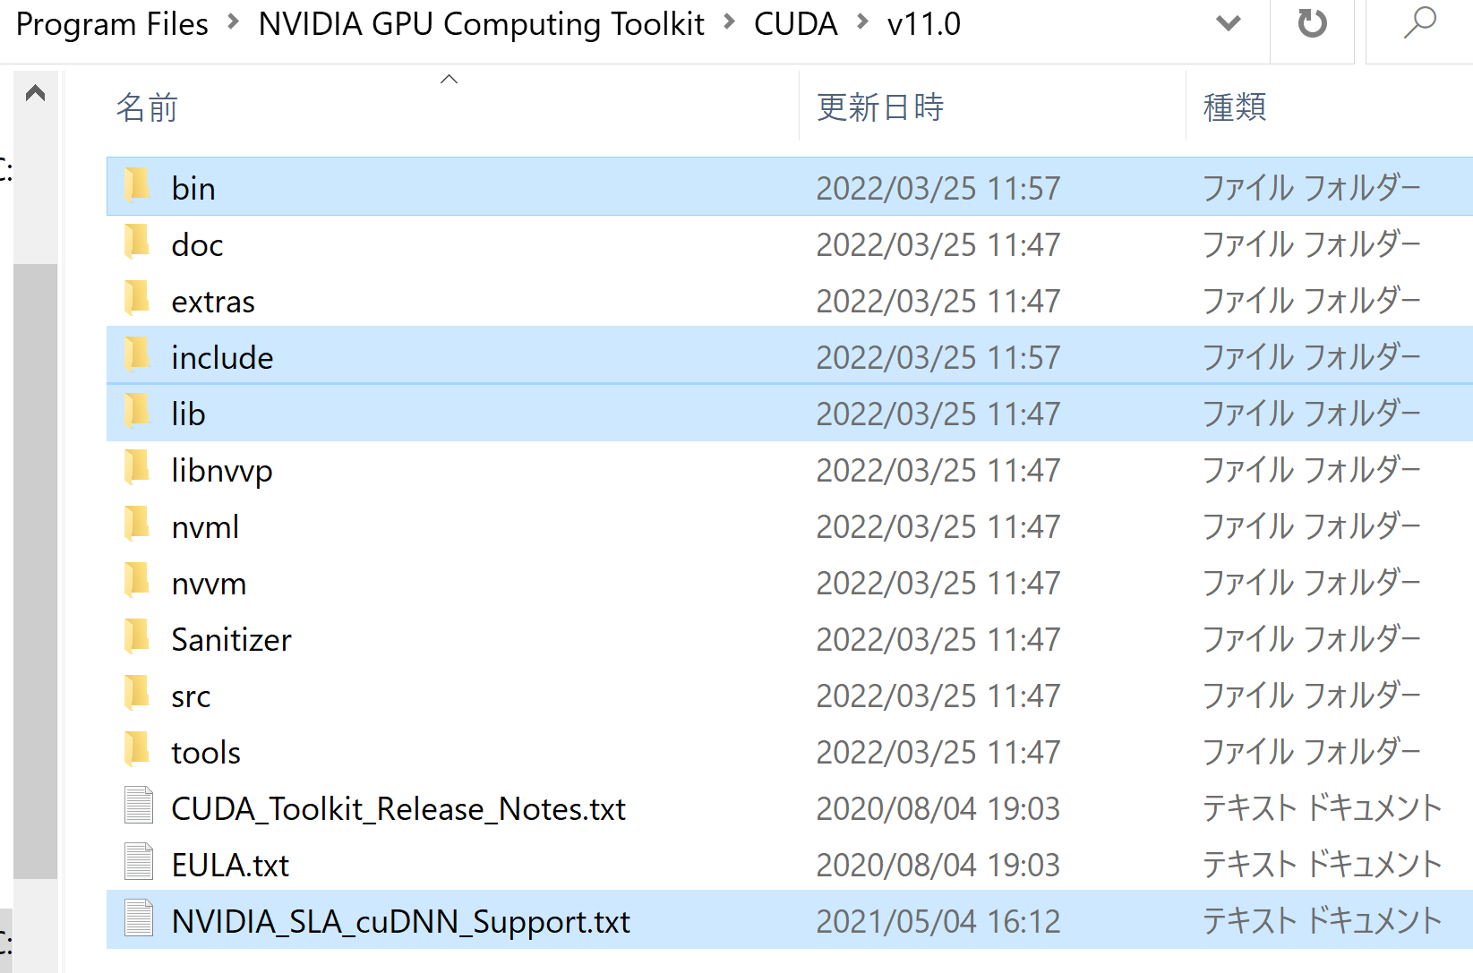Click the navigation pane scrollbar thumb
Image resolution: width=1473 pixels, height=973 pixels.
coord(36,571)
